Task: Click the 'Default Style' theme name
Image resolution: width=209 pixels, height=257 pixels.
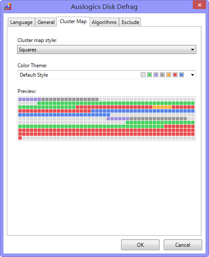Action: (34, 75)
